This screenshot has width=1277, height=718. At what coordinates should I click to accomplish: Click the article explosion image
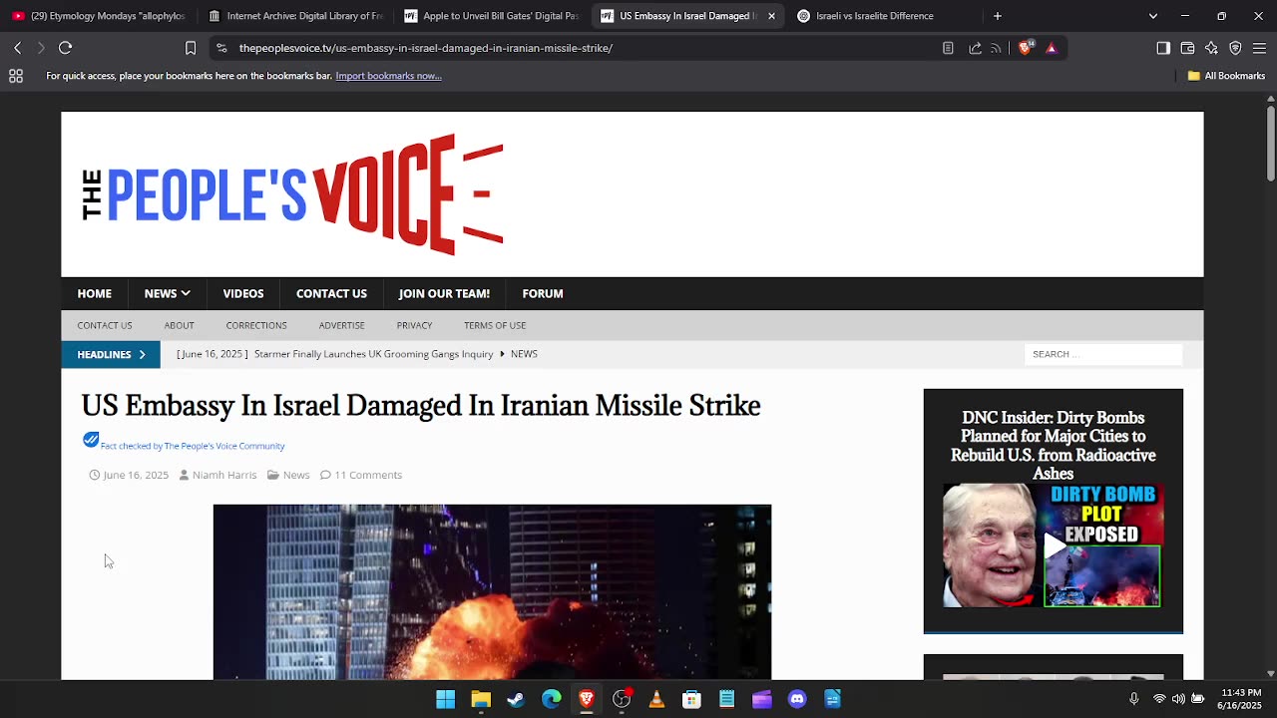coord(492,592)
